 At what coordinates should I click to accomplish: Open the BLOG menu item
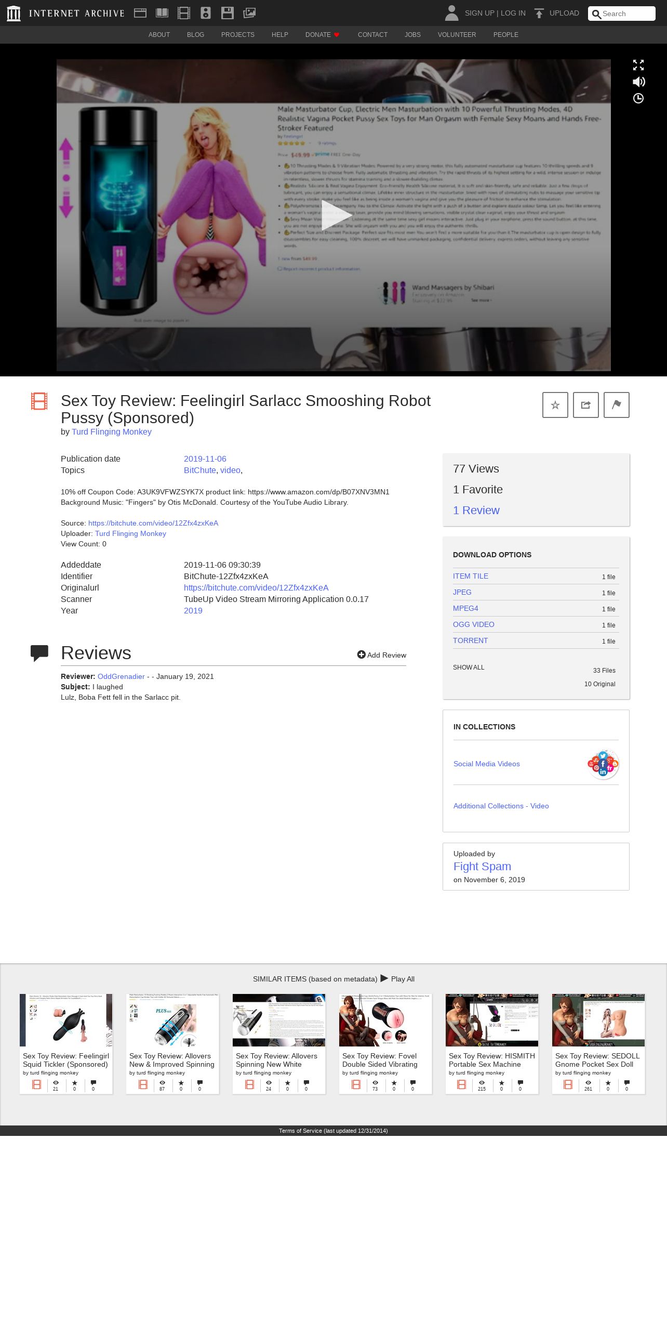195,35
